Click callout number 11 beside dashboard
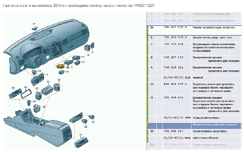244x152 pixels. click(x=92, y=53)
